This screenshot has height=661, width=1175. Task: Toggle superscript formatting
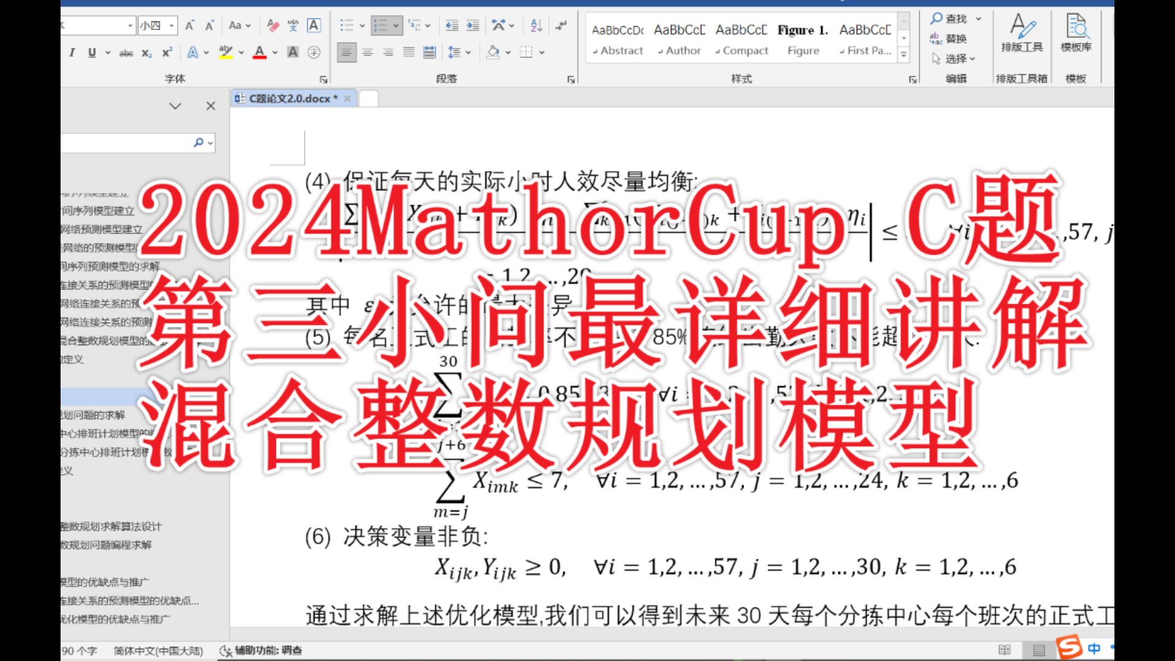pyautogui.click(x=167, y=53)
